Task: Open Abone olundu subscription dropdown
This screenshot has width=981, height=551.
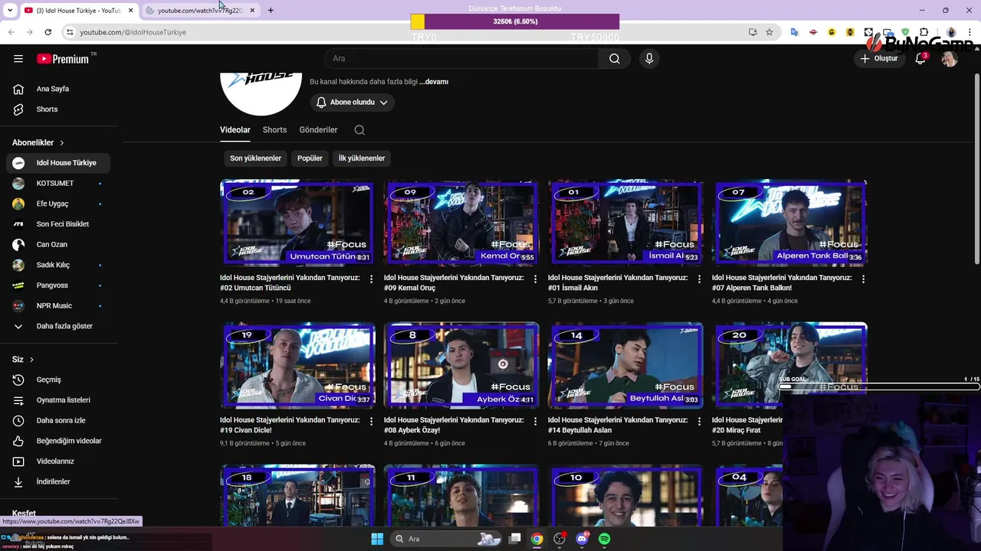Action: [353, 103]
